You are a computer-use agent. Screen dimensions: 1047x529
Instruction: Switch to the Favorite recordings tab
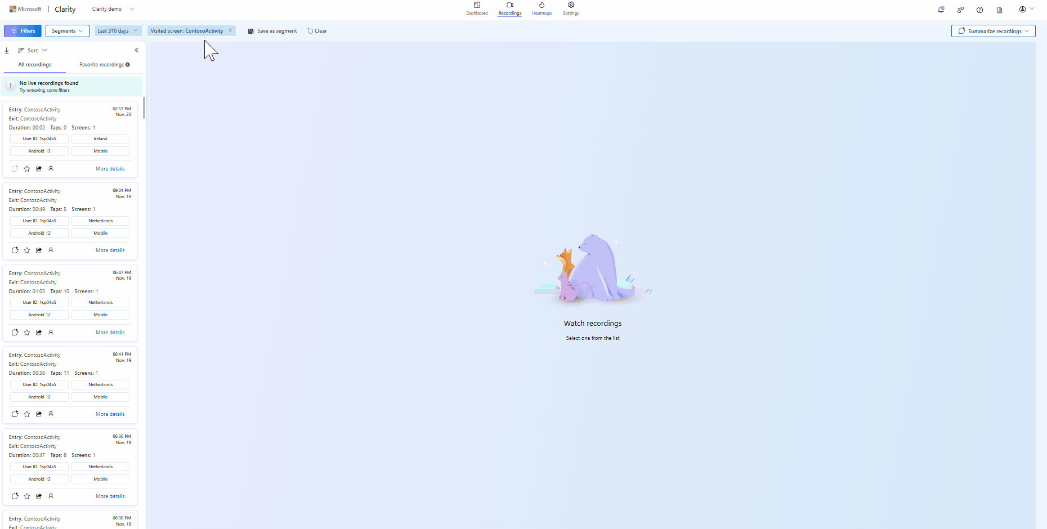102,65
